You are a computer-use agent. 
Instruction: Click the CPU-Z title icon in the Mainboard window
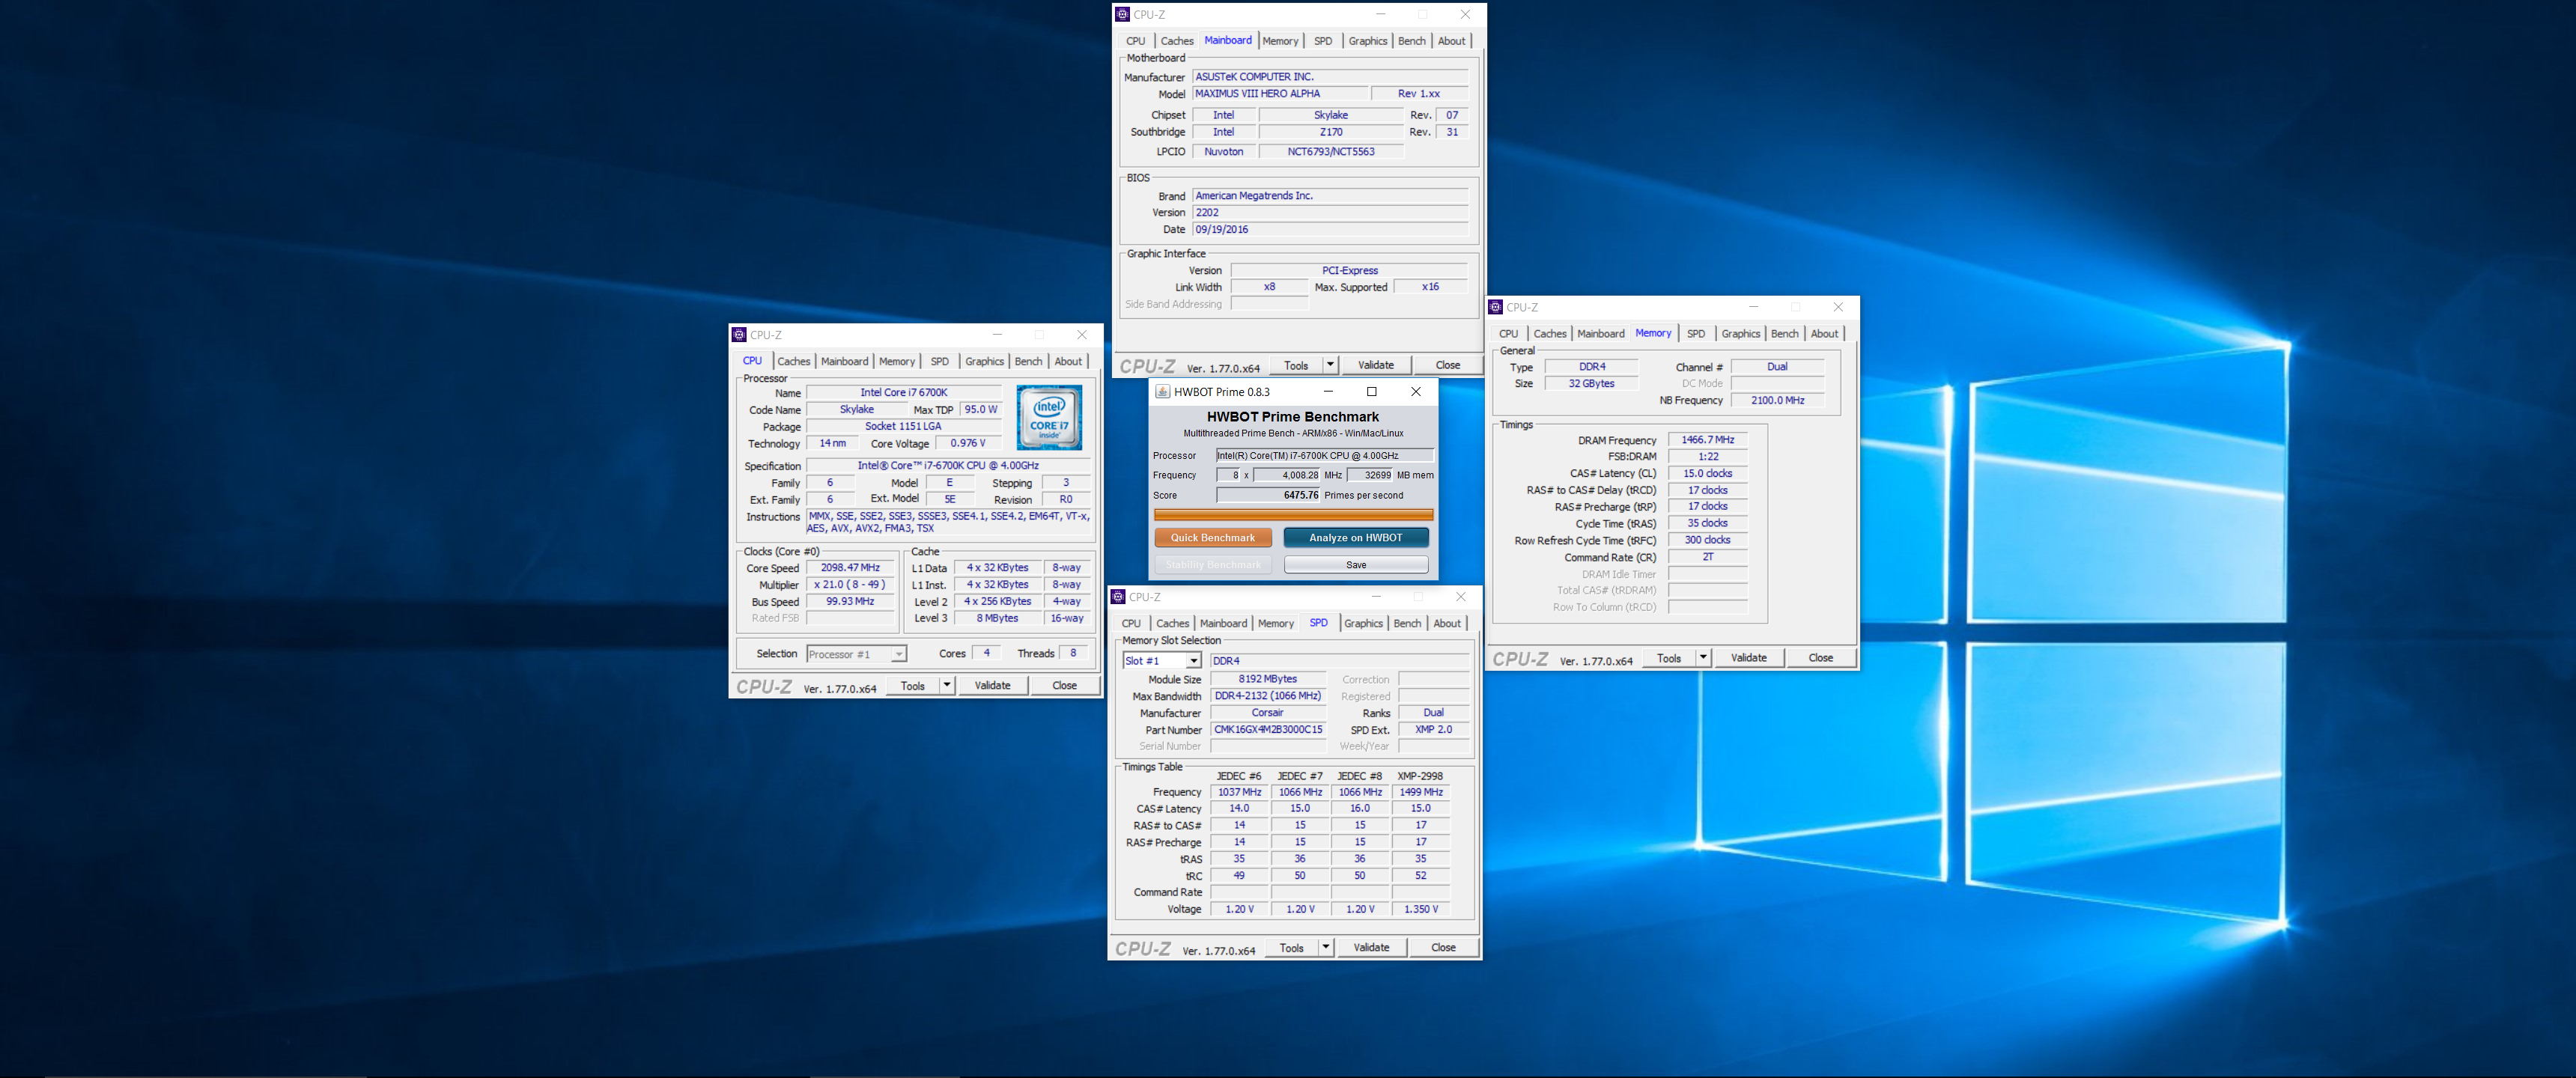tap(1122, 14)
